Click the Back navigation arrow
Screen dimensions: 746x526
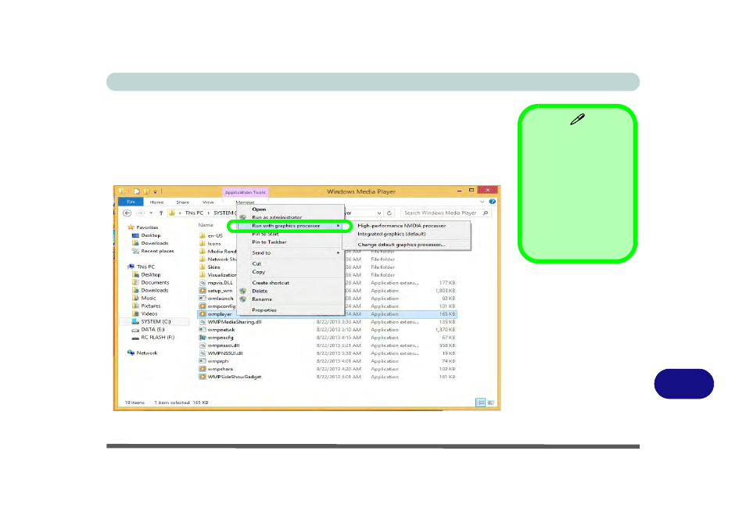(127, 213)
